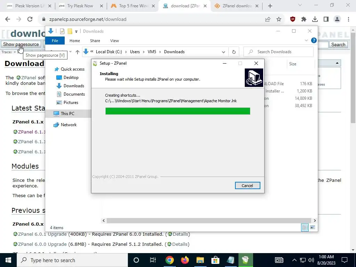
Task: Toggle Chrome side panel icon
Action: click(x=326, y=19)
